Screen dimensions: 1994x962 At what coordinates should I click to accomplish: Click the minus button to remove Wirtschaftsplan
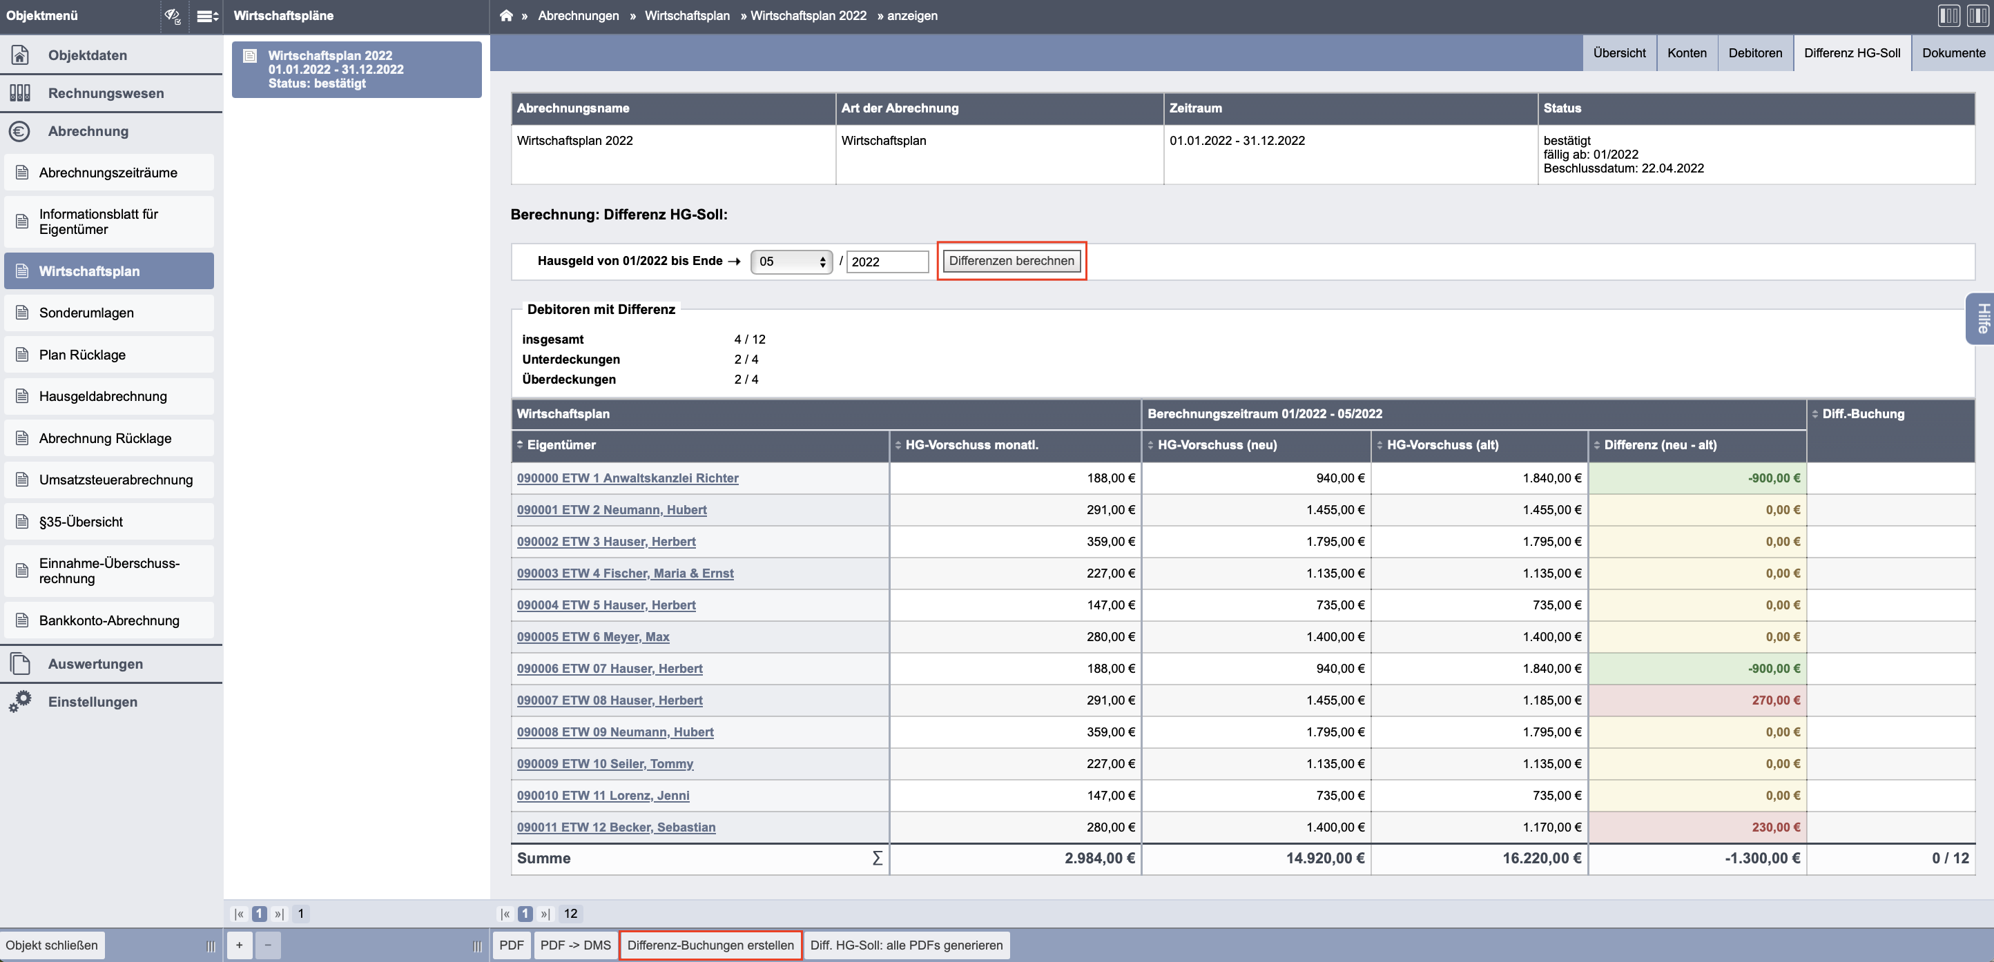pyautogui.click(x=268, y=945)
